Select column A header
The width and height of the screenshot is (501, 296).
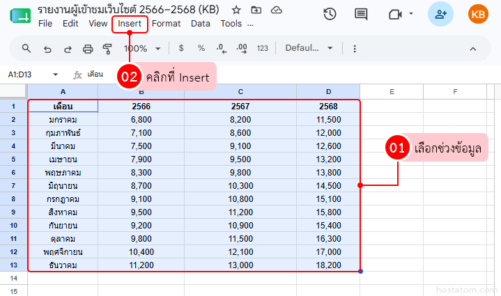coord(63,92)
